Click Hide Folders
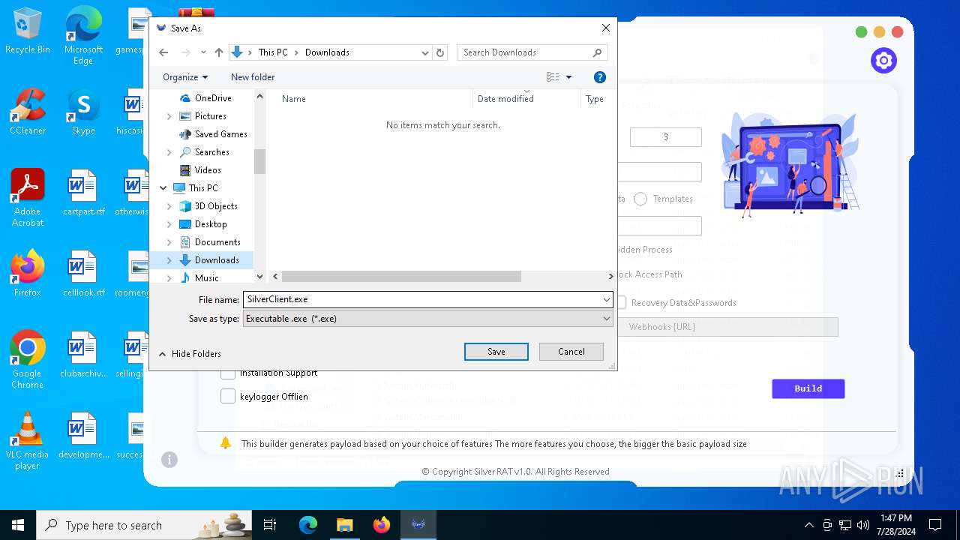Image resolution: width=960 pixels, height=540 pixels. [x=190, y=354]
